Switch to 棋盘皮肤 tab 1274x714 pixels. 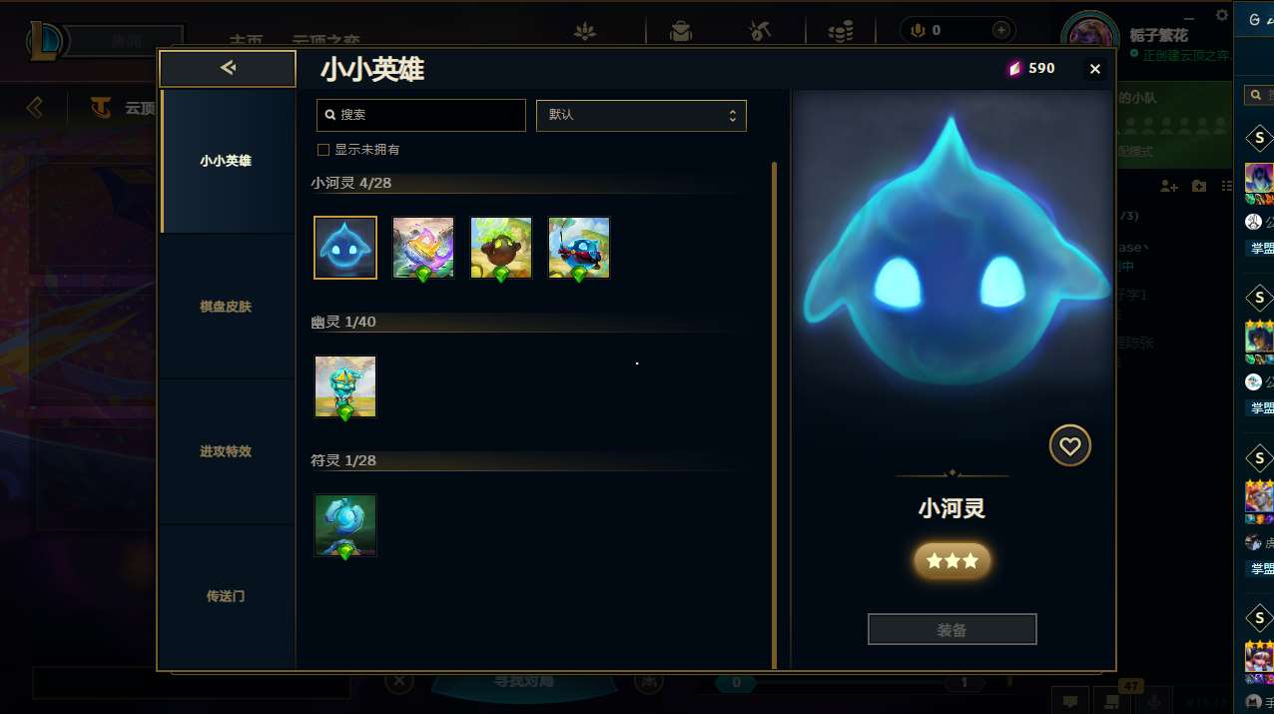coord(226,307)
